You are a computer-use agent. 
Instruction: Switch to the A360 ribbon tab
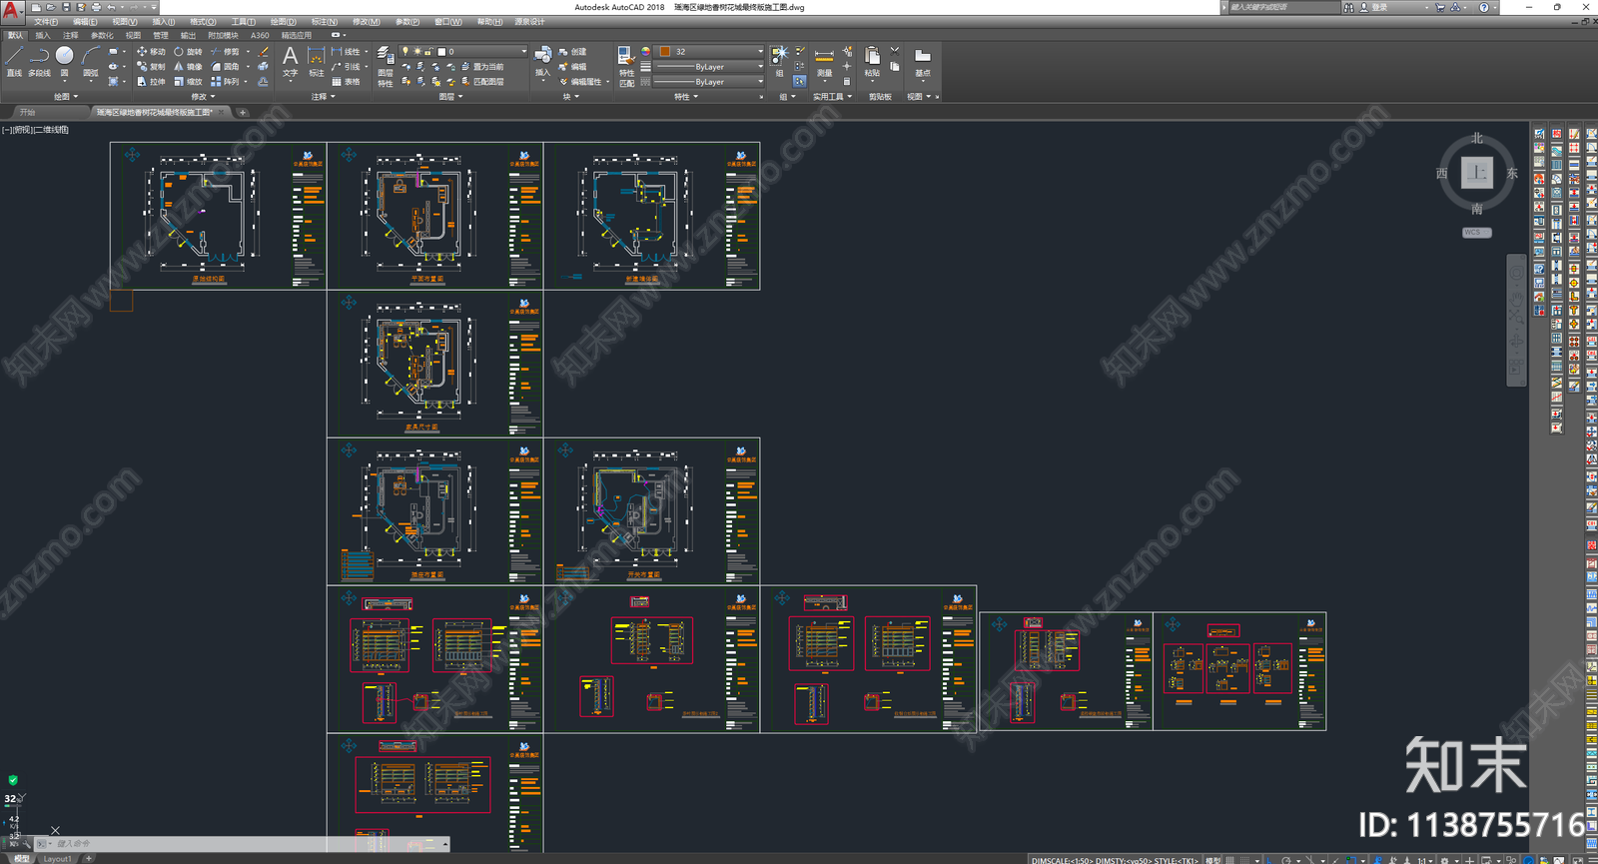tap(260, 35)
